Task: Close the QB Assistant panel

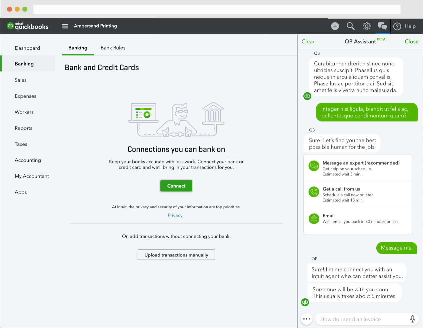Action: 411,41
